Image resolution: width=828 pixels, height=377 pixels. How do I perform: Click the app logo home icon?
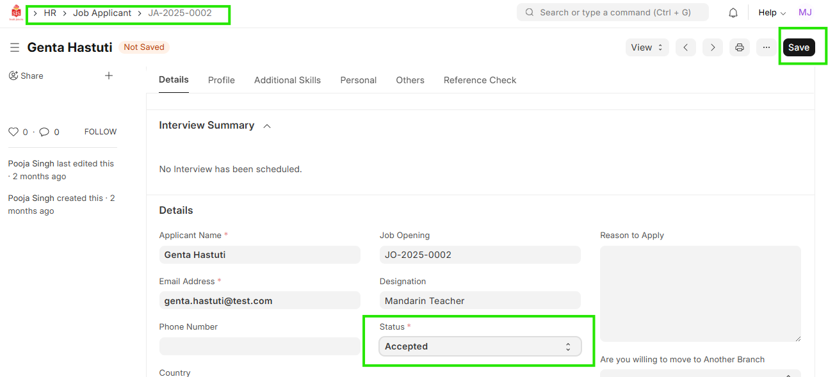coord(15,13)
